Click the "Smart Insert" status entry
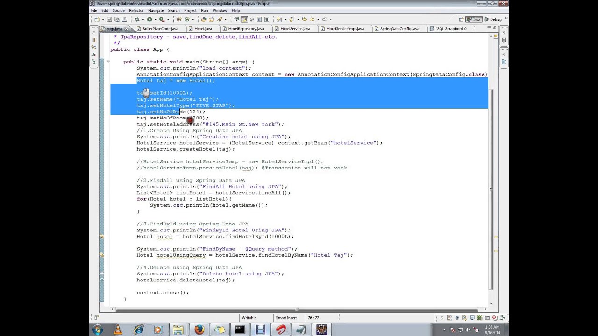The height and width of the screenshot is (336, 598). point(286,318)
